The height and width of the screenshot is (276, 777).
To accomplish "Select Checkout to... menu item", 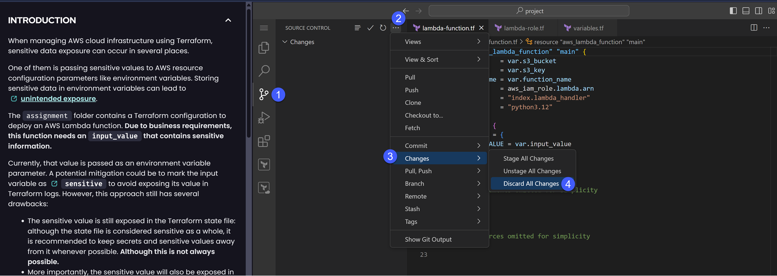I will click(x=439, y=116).
